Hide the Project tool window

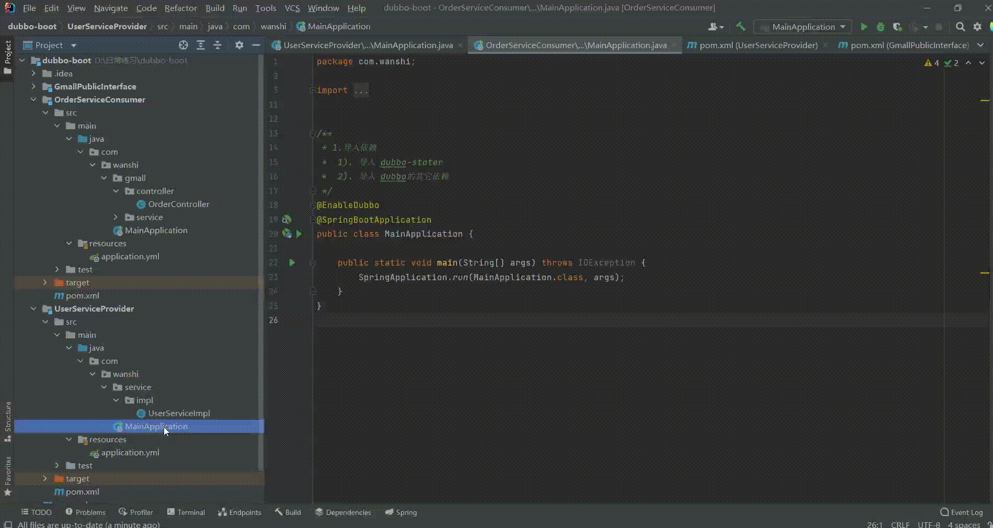click(256, 45)
